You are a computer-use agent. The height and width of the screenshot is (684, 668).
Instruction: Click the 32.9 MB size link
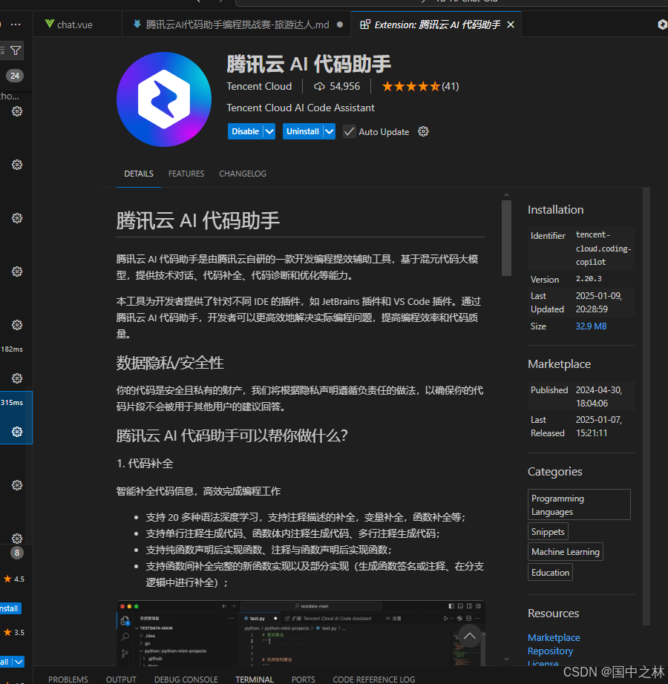pos(591,326)
